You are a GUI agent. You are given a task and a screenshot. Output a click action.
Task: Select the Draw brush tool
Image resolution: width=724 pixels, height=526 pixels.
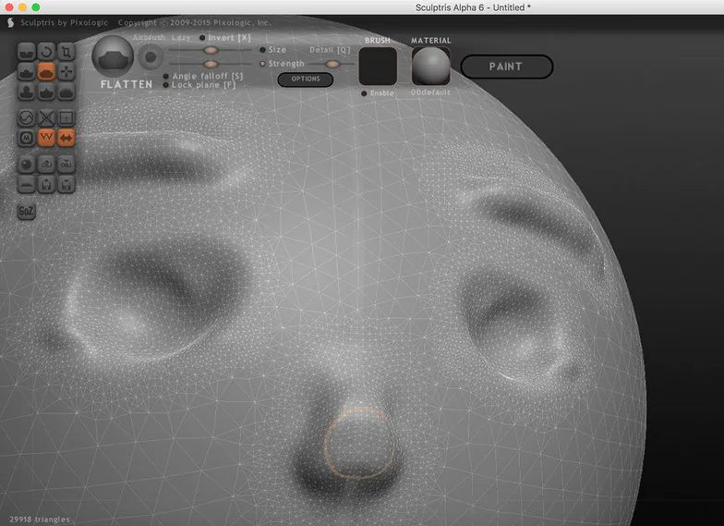26,72
